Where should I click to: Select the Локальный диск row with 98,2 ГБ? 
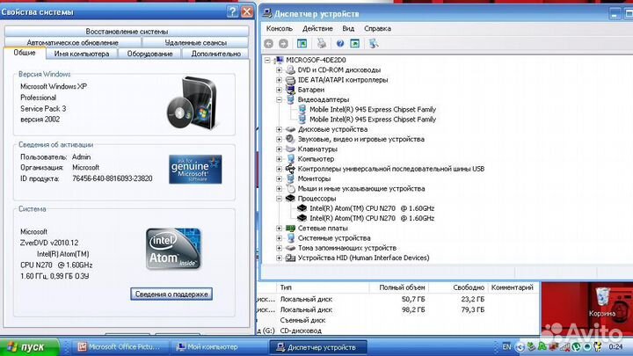[x=397, y=309]
